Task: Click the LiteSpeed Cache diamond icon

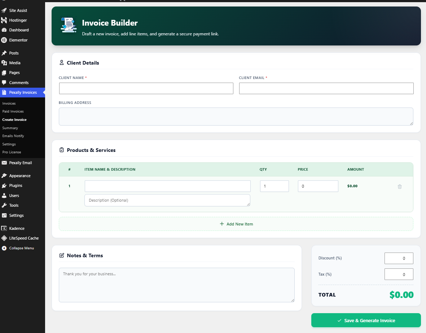Action: point(4,238)
